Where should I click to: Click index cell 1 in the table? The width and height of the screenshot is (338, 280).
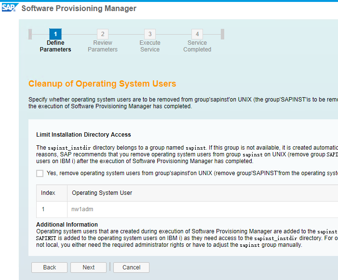[x=52, y=209]
